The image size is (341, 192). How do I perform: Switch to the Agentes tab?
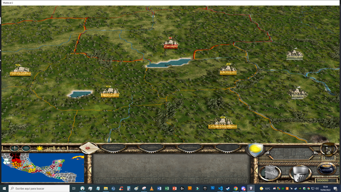point(190,148)
